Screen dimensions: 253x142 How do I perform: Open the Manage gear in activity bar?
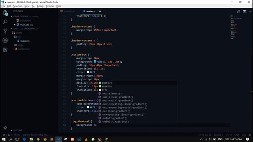tap(5, 128)
